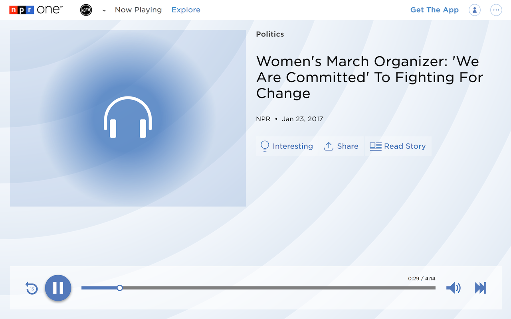511x319 pixels.
Task: Click the NPR One logo
Action: [x=36, y=10]
